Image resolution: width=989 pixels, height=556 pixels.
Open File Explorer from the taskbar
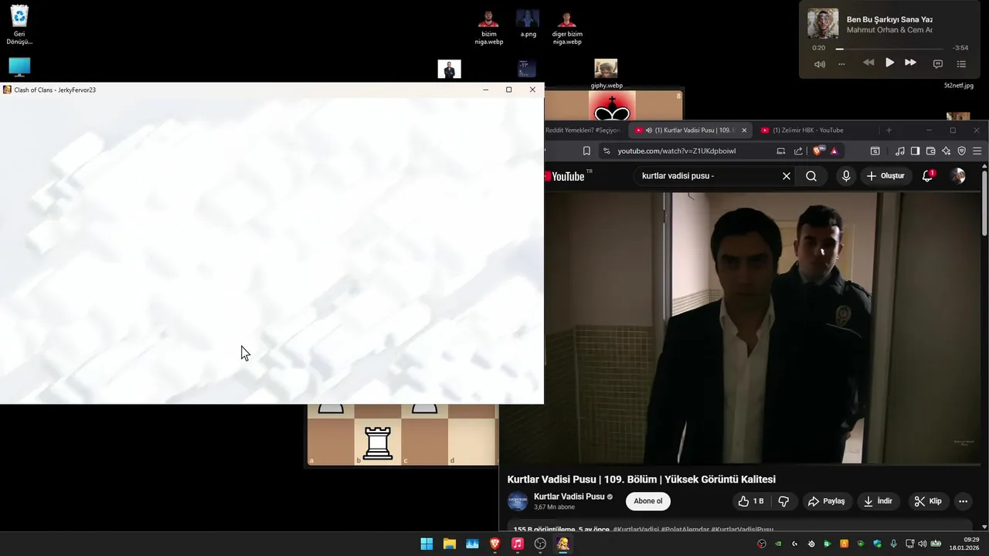pos(449,544)
